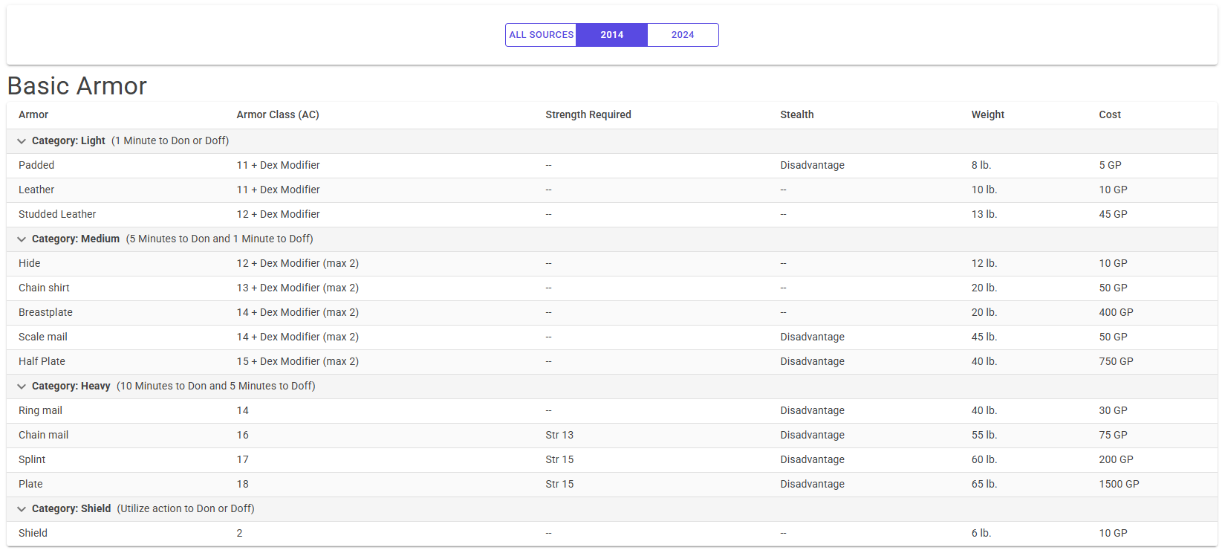Click the 45 lb. weight cell
Image resolution: width=1222 pixels, height=553 pixels.
(x=984, y=337)
